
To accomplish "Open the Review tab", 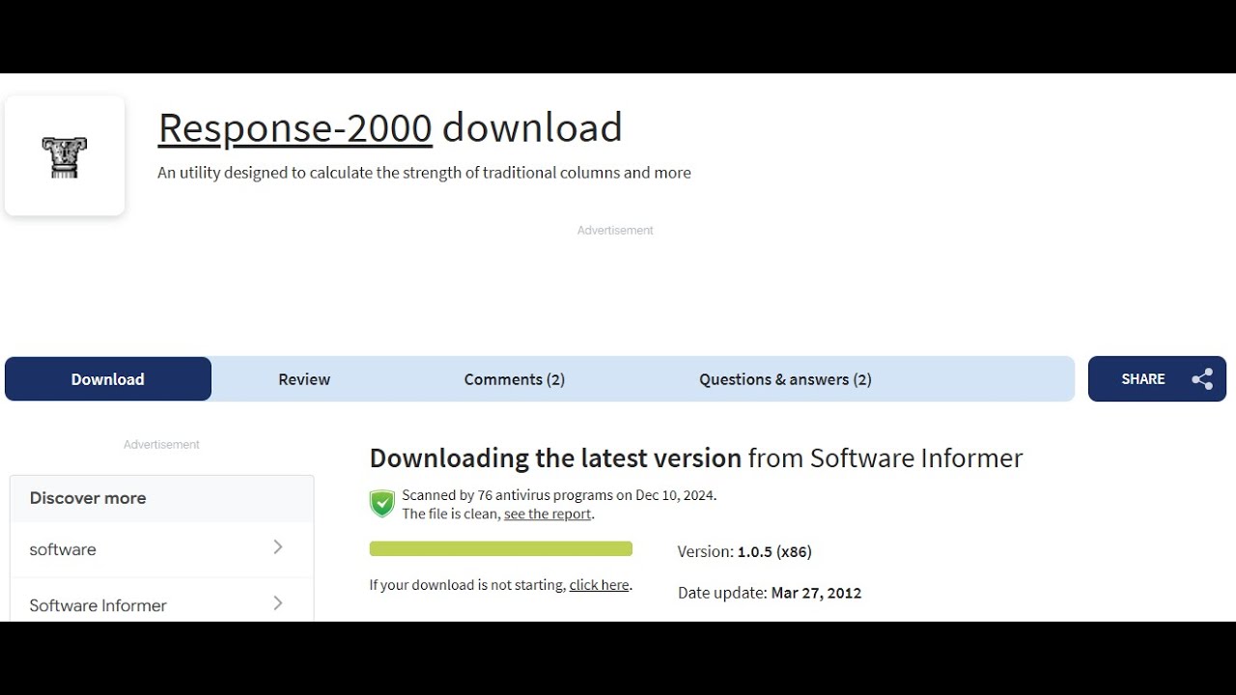I will click(304, 379).
